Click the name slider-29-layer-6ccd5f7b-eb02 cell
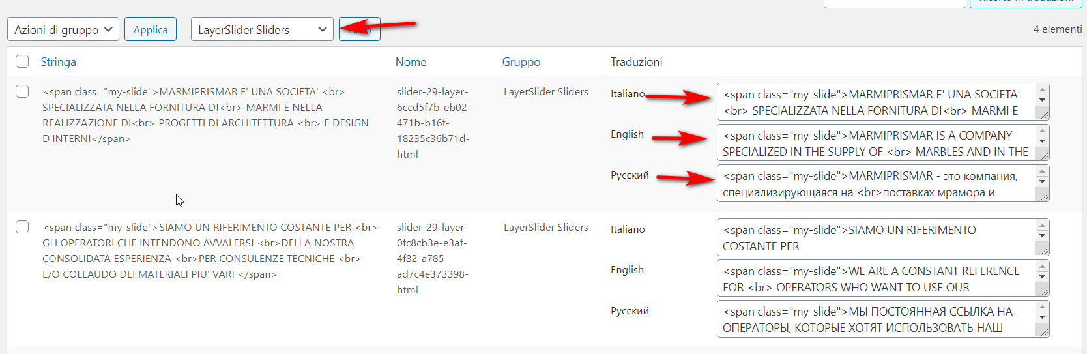The width and height of the screenshot is (1087, 354). [433, 123]
